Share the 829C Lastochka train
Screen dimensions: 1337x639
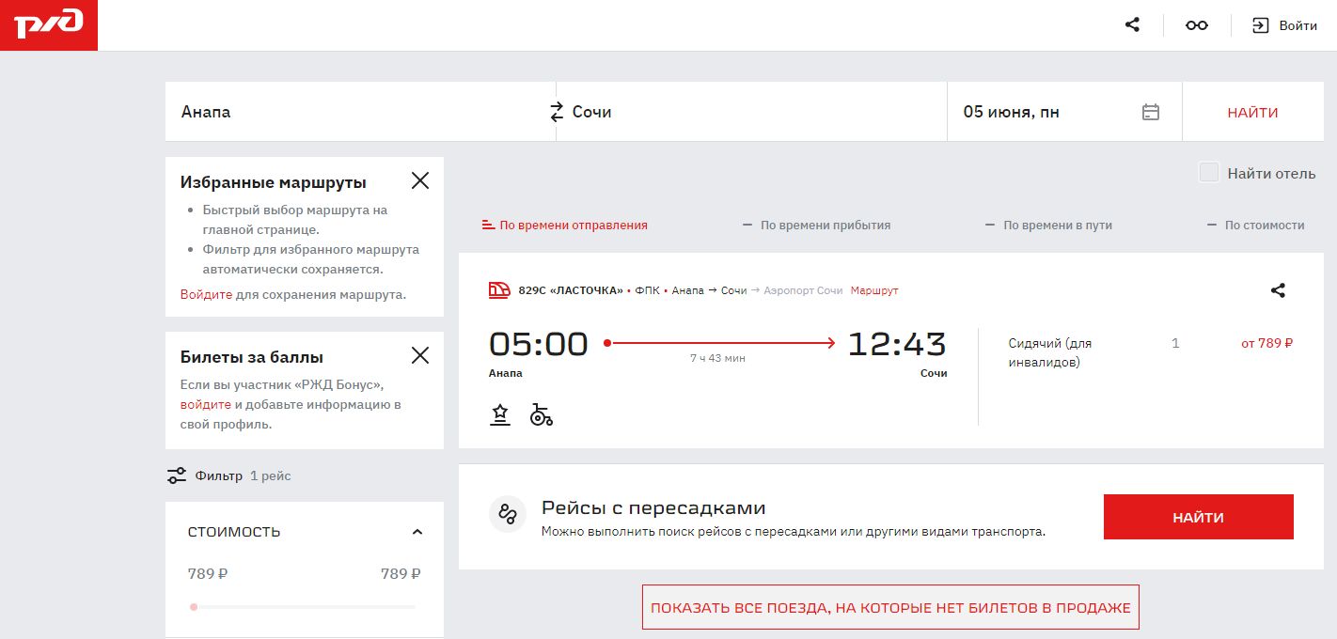coord(1278,290)
